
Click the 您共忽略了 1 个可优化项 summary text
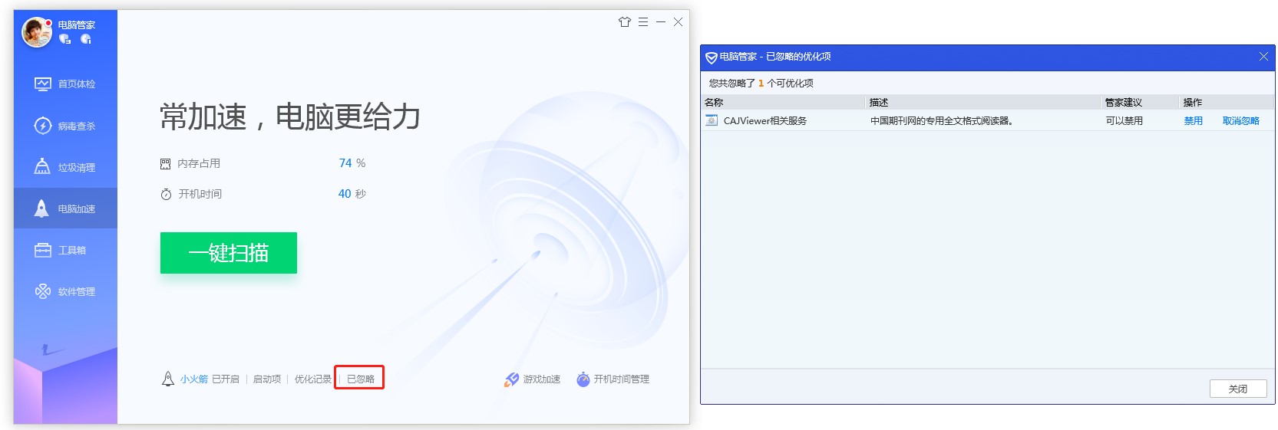click(x=761, y=84)
